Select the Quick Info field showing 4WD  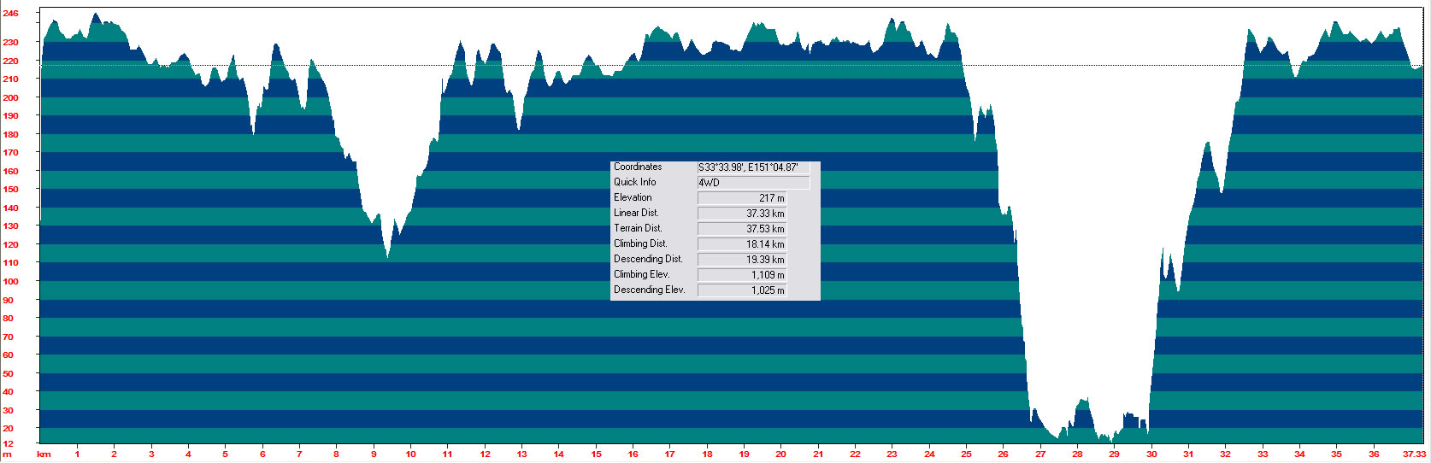(x=752, y=183)
